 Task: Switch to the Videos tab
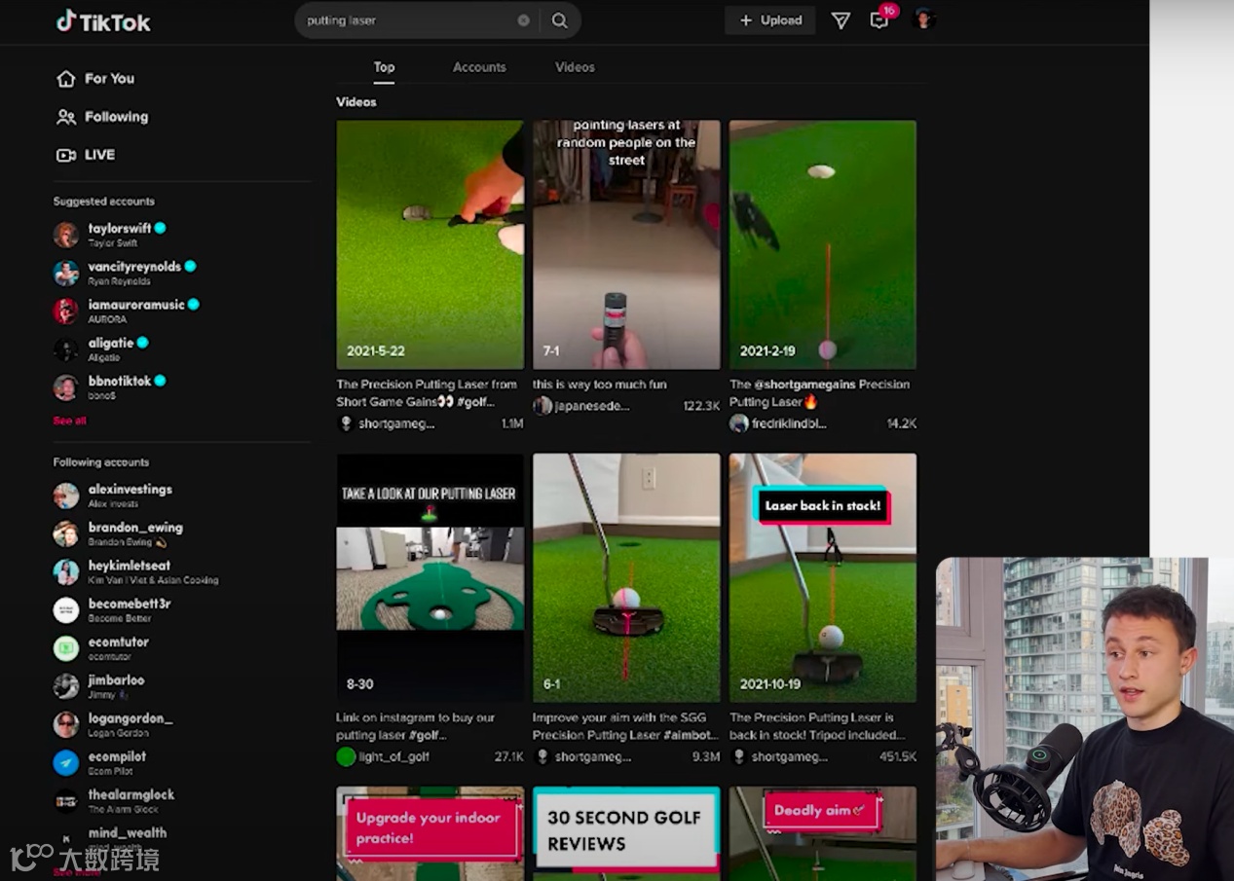575,67
